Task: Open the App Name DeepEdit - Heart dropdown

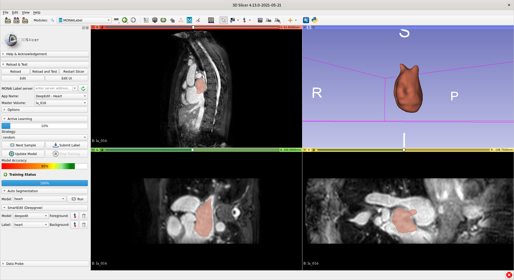Action: click(61, 96)
